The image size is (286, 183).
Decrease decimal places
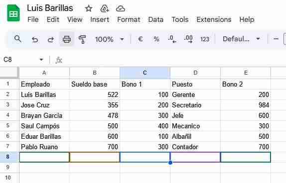(172, 39)
